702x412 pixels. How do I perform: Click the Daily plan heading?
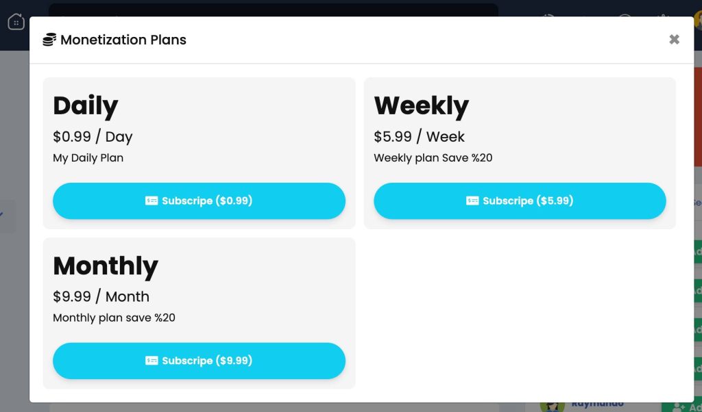coord(86,106)
